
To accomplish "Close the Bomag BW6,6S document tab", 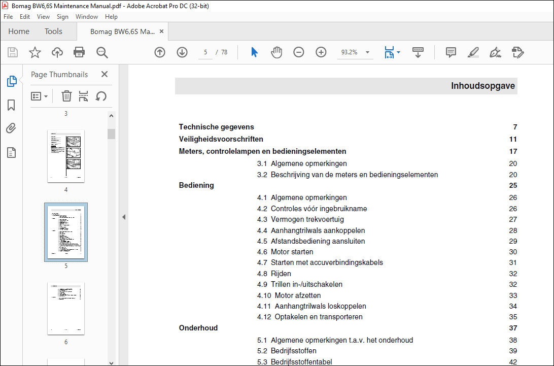I will point(161,31).
